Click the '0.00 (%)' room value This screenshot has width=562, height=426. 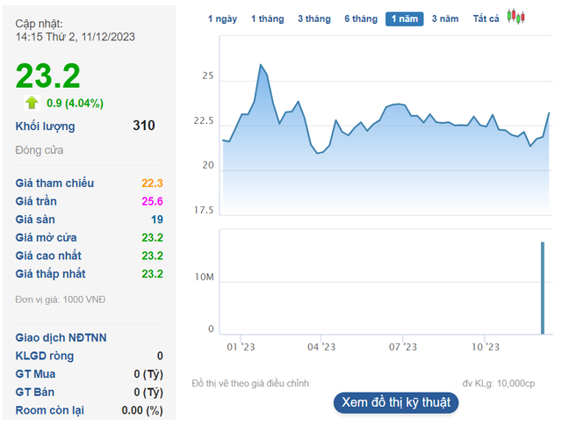142,410
